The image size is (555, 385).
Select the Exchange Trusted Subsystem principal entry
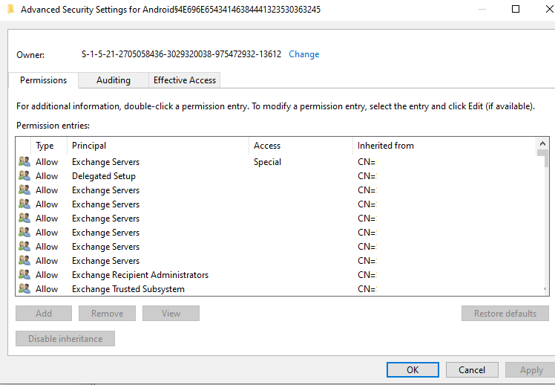pyautogui.click(x=128, y=289)
